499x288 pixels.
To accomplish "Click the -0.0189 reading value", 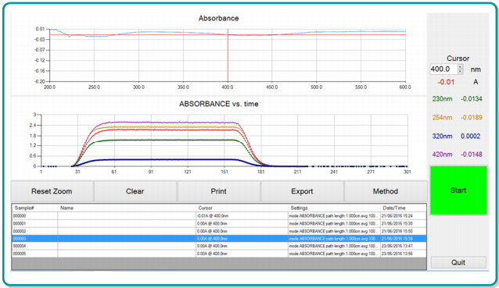I will click(x=472, y=118).
